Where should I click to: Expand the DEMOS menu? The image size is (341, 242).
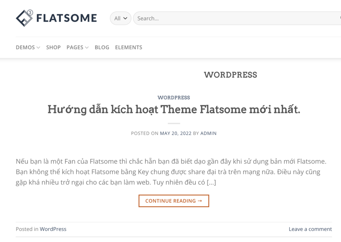click(x=28, y=47)
